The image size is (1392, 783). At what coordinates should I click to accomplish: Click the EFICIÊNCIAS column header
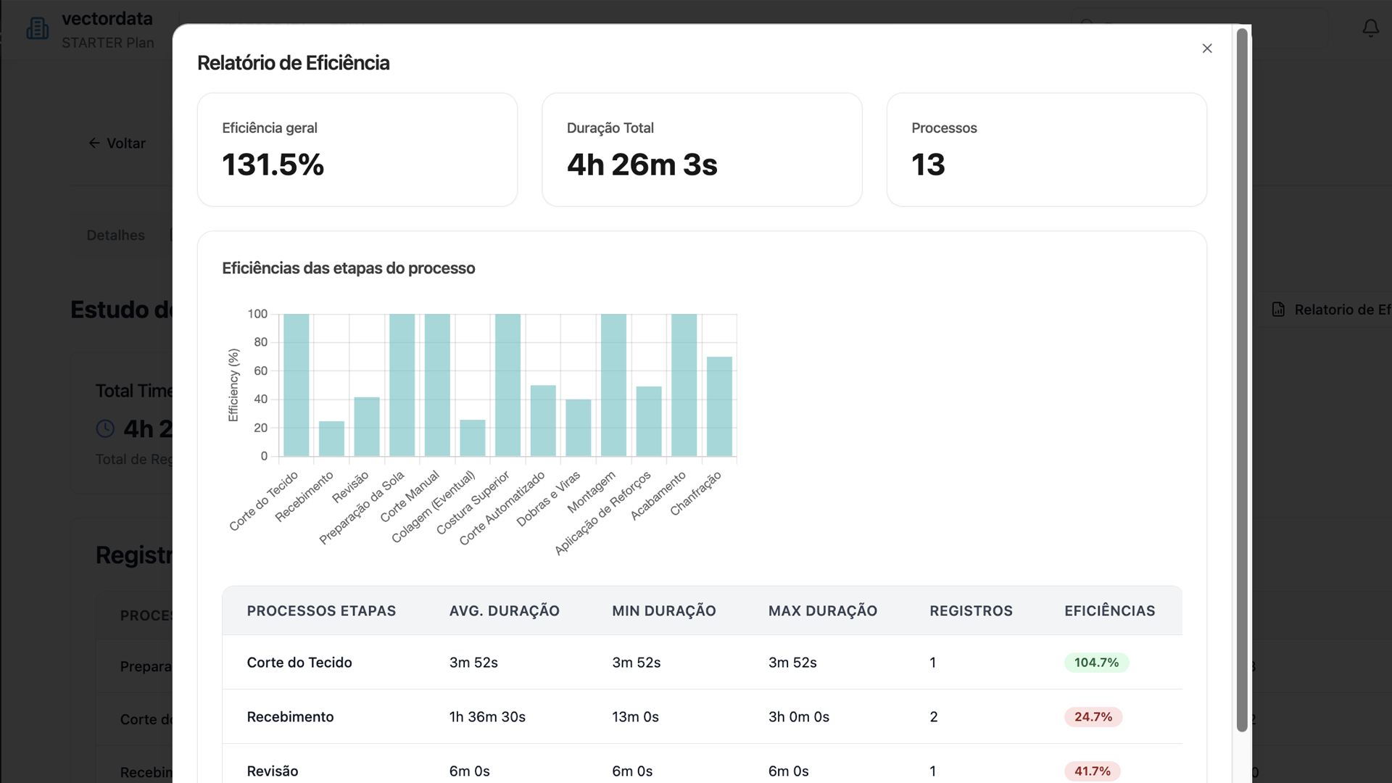pyautogui.click(x=1109, y=610)
